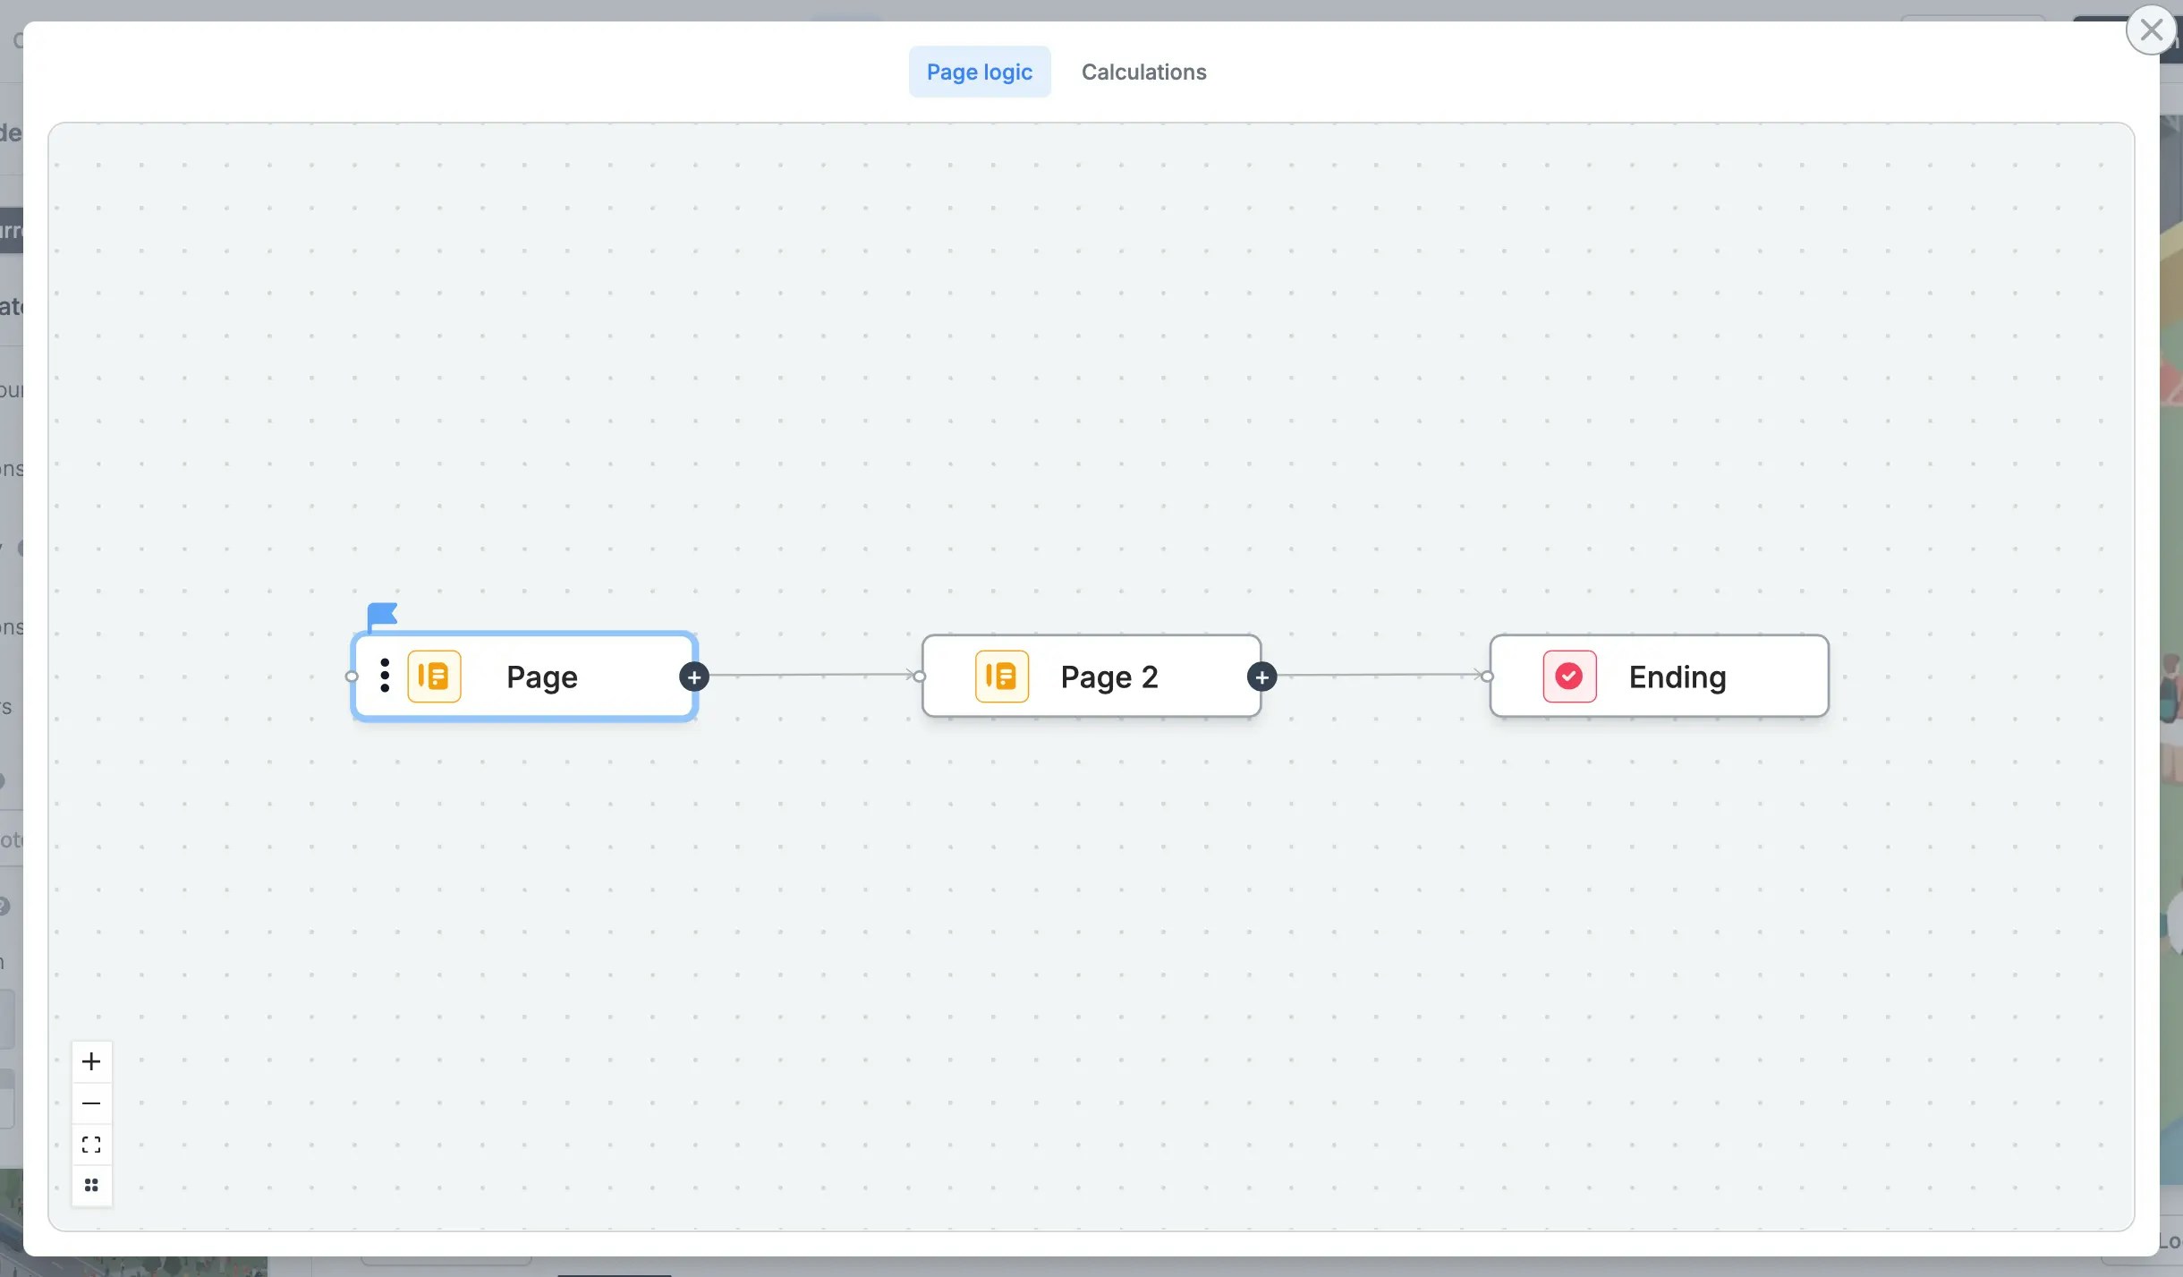Open the three-dot menu on the Page node

click(x=384, y=677)
